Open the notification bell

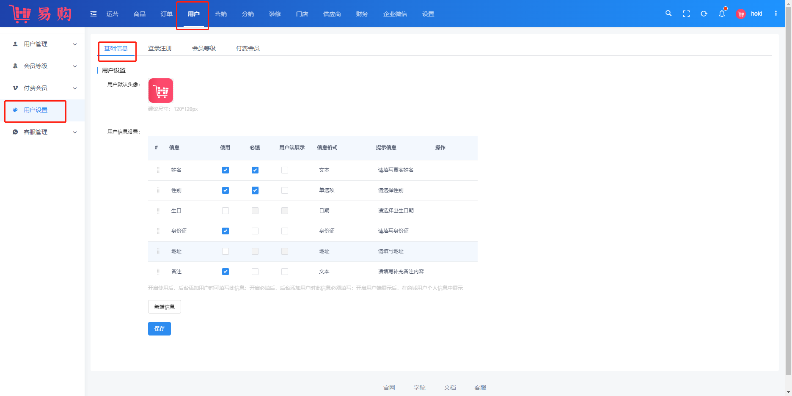[x=722, y=14]
